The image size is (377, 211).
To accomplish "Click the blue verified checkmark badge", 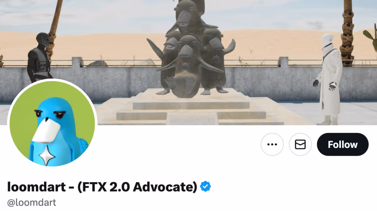I will [206, 187].
